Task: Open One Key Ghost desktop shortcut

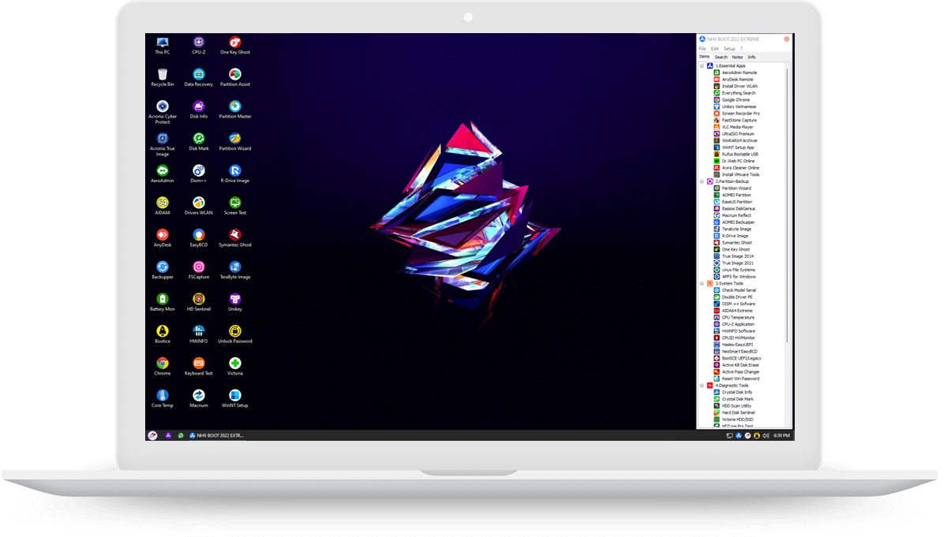Action: click(235, 44)
